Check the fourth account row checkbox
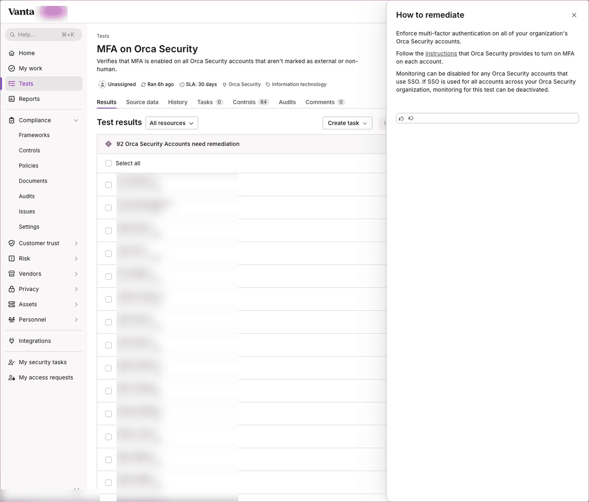Viewport: 589px width, 502px height. coord(108,254)
